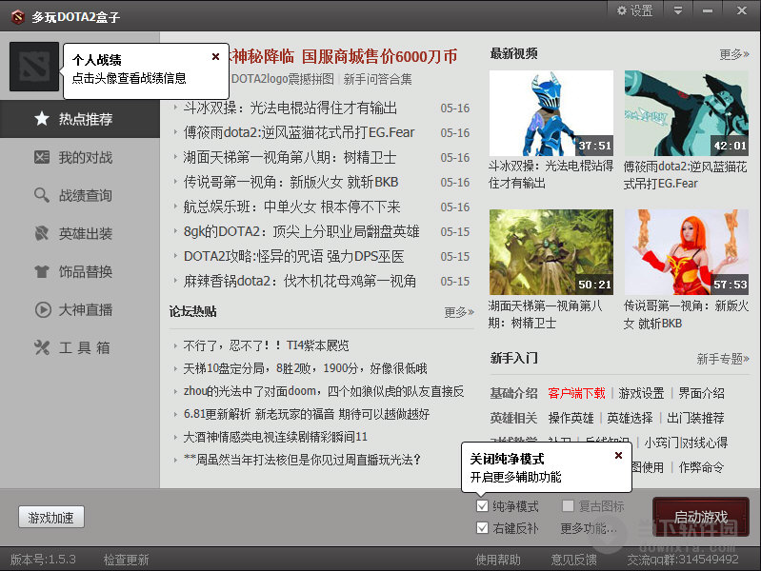Click the DOTA2 profile avatar
This screenshot has height=571, width=761.
point(34,67)
